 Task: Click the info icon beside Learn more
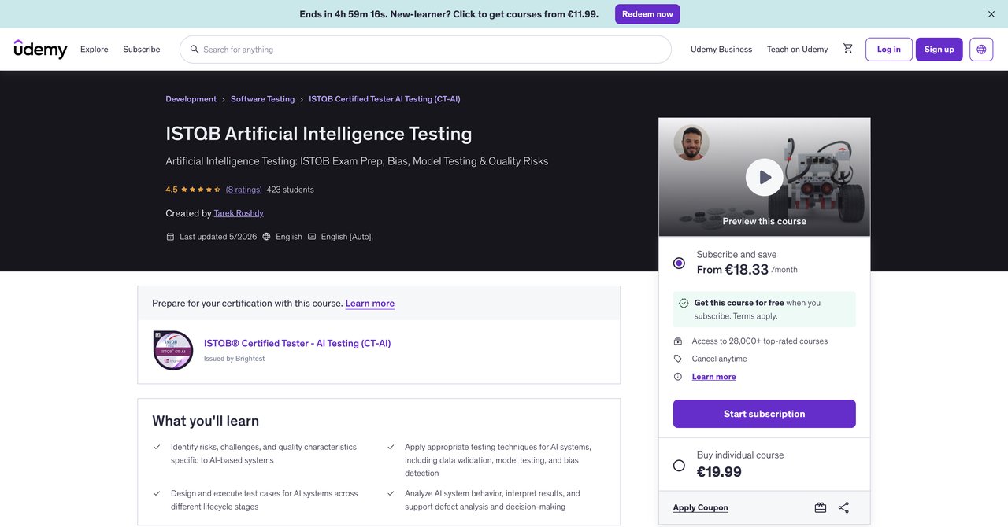pyautogui.click(x=678, y=377)
